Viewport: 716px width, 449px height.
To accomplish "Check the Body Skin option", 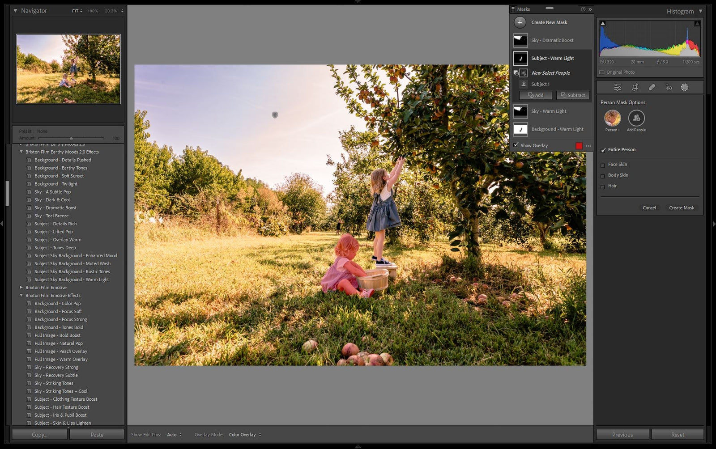I will pos(603,175).
